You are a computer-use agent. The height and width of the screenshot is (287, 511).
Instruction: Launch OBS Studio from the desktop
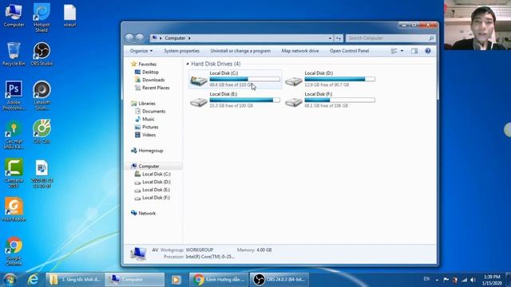42,54
